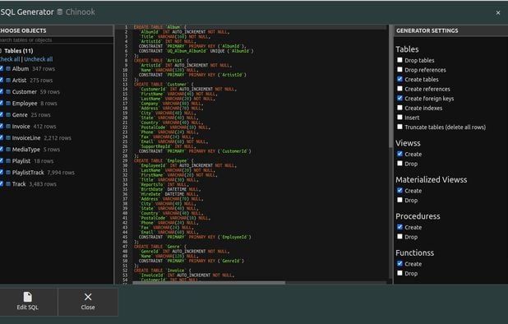Image resolution: width=508 pixels, height=324 pixels.
Task: Enable the Drop tables checkbox
Action: pyautogui.click(x=399, y=60)
